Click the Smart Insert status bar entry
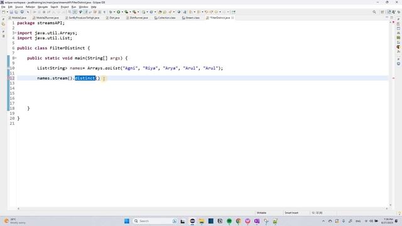The image size is (402, 226). point(291,213)
